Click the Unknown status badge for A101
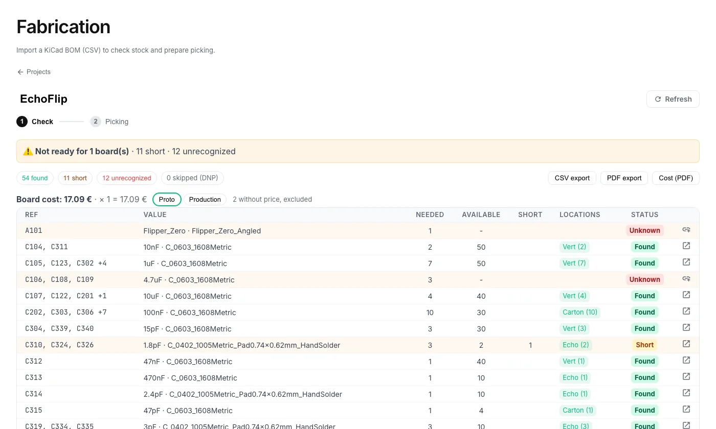 coord(644,230)
